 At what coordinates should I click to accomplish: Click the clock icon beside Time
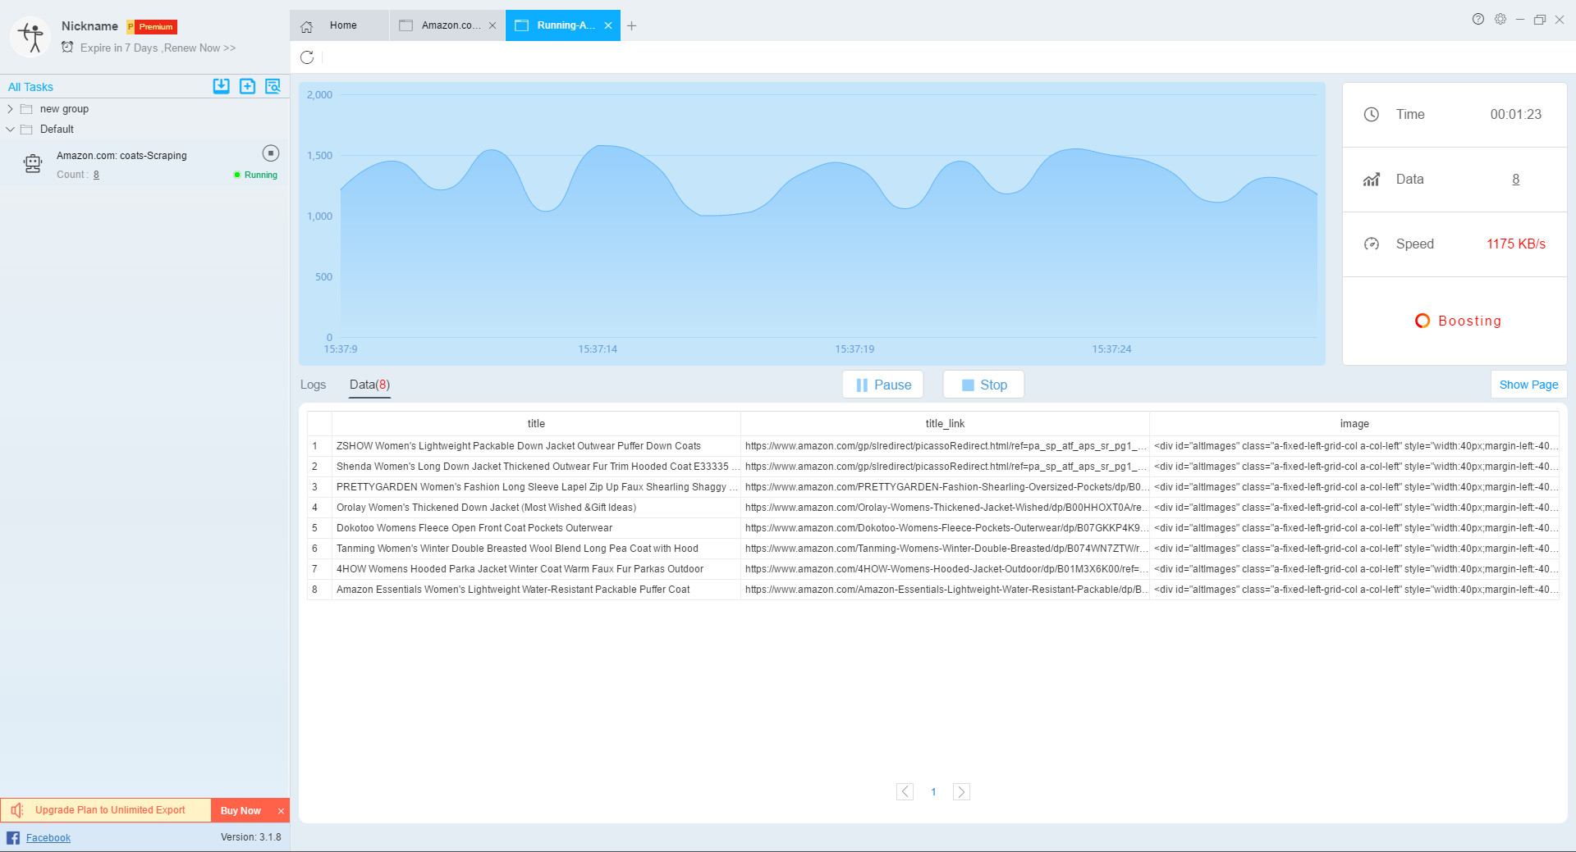coord(1372,115)
